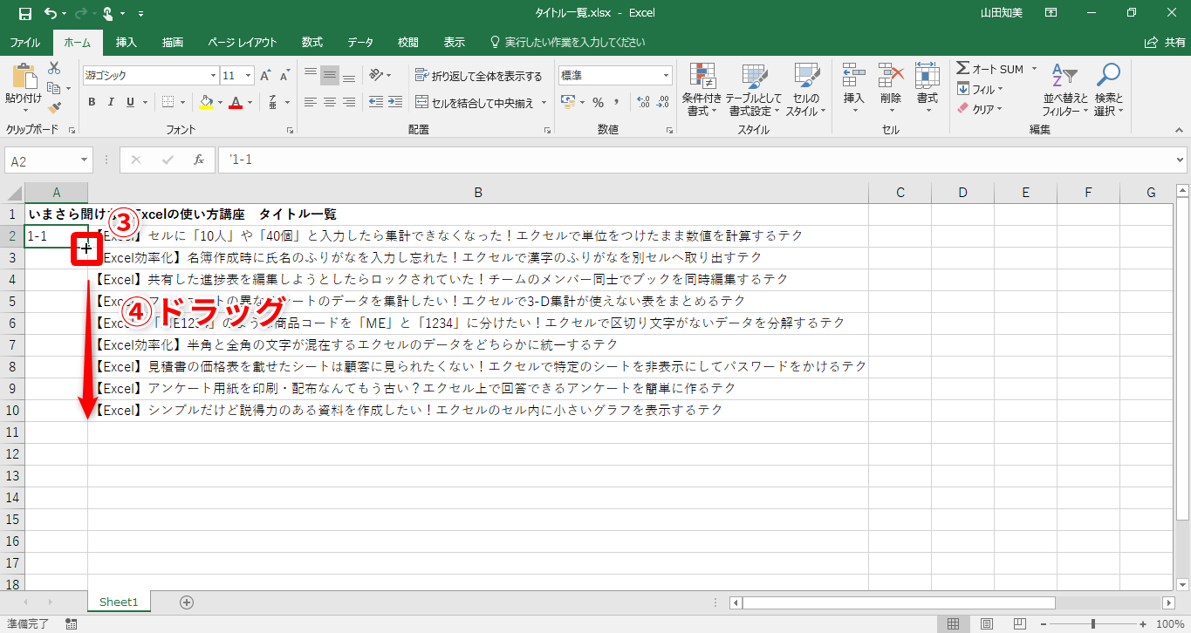
Task: Click the horizontal scrollbar thumb
Action: pos(899,602)
